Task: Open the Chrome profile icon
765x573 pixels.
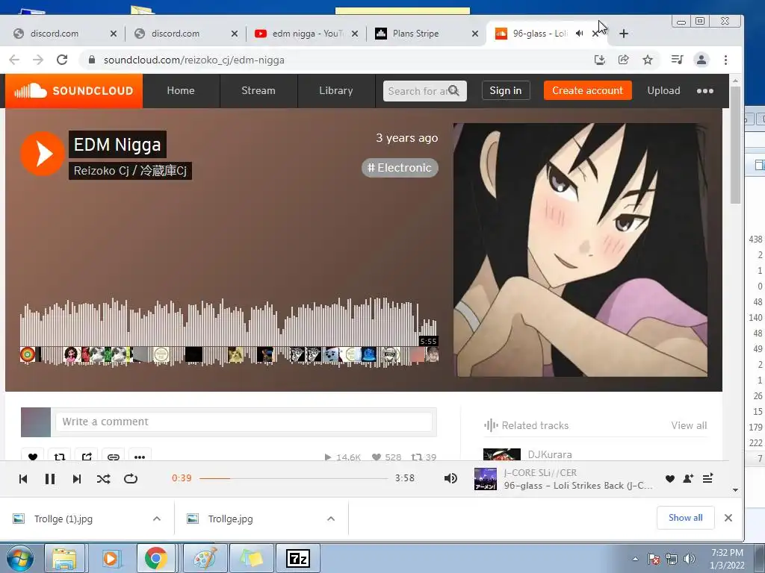Action: click(x=701, y=60)
